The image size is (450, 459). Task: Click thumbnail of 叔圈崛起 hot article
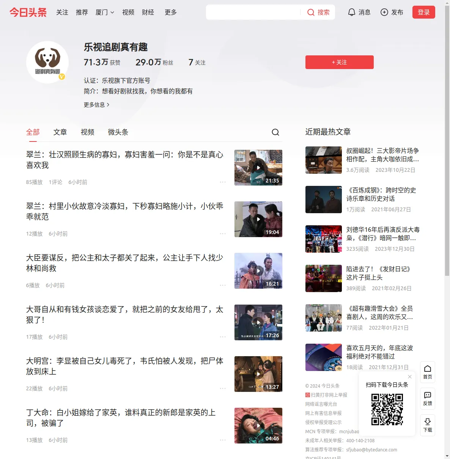pos(324,160)
